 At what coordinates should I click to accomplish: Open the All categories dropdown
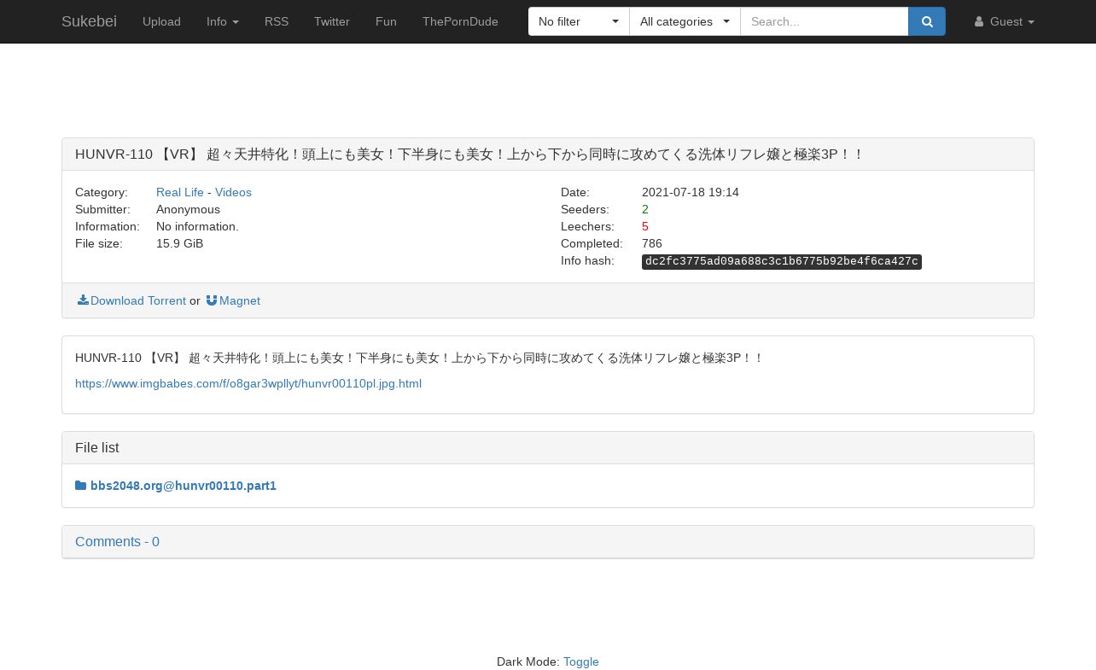point(685,21)
